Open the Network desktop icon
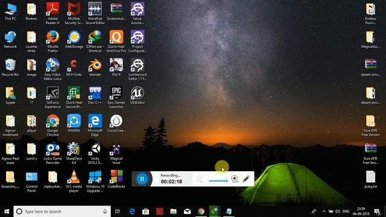Screen dimensions: 386x217 coord(10,39)
